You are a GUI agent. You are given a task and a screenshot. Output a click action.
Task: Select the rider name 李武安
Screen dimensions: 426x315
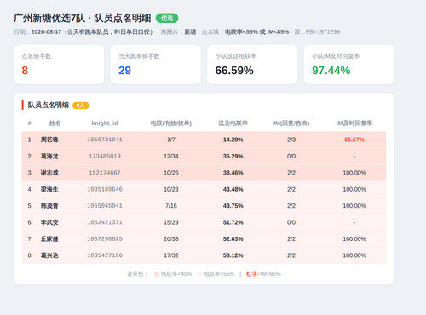point(49,222)
